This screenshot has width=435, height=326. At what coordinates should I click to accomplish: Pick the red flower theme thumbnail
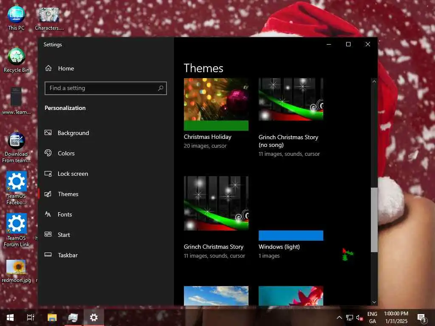[291, 296]
